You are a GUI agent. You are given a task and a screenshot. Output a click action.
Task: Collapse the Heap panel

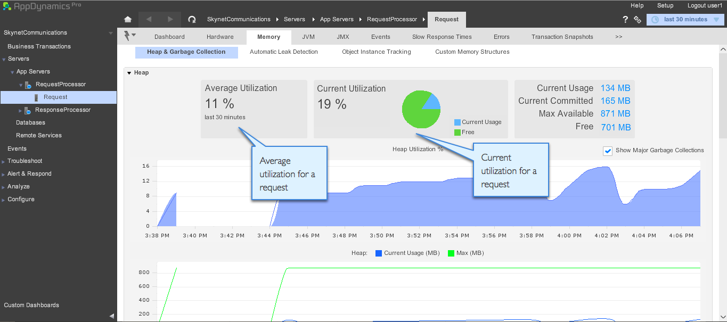[129, 73]
